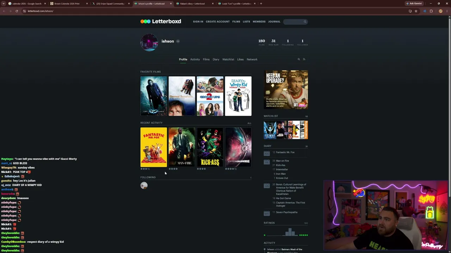This screenshot has width=451, height=253.
Task: Open the Need an Upgrade Pro ad
Action: point(286,90)
